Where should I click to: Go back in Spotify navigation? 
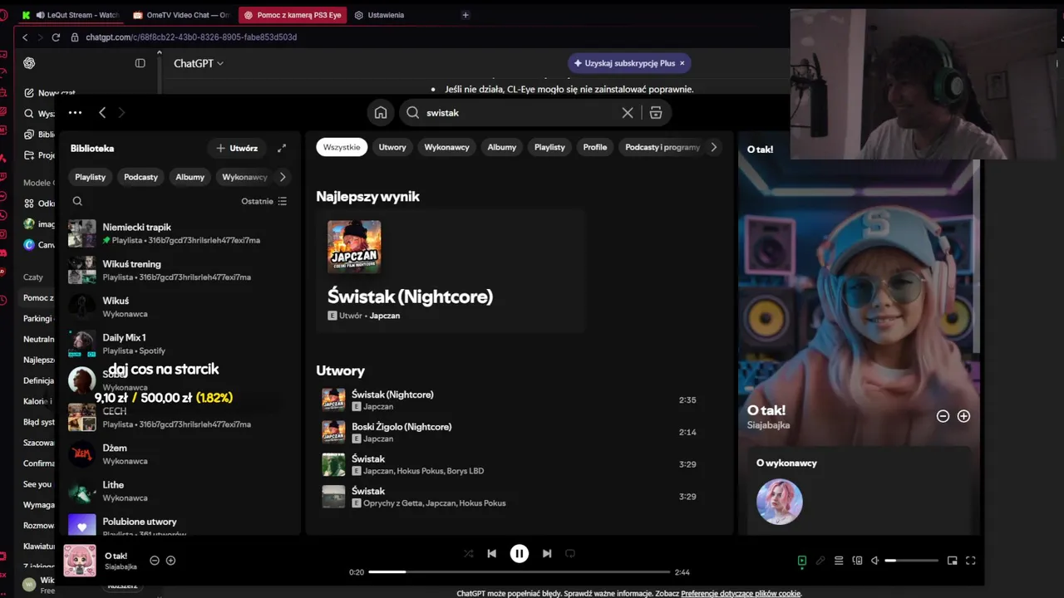tap(102, 113)
